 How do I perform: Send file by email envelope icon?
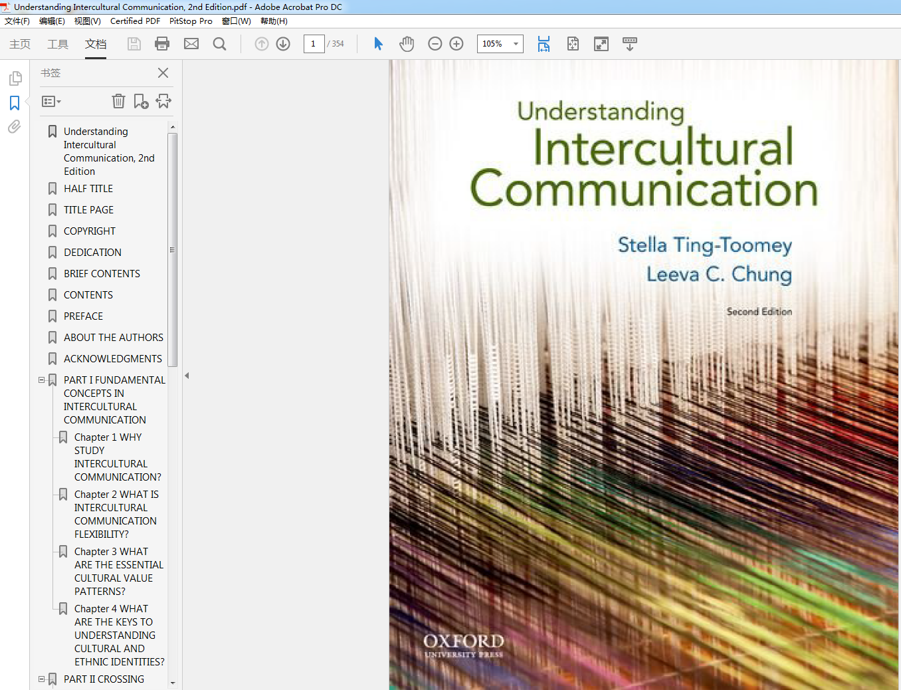click(191, 44)
